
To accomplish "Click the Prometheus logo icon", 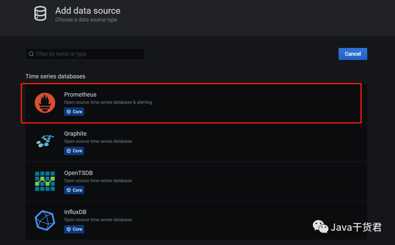I will click(45, 103).
